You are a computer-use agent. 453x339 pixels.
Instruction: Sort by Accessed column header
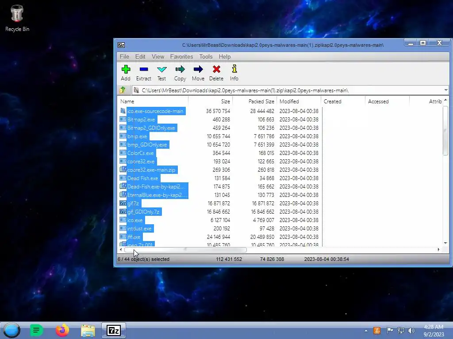coord(387,102)
